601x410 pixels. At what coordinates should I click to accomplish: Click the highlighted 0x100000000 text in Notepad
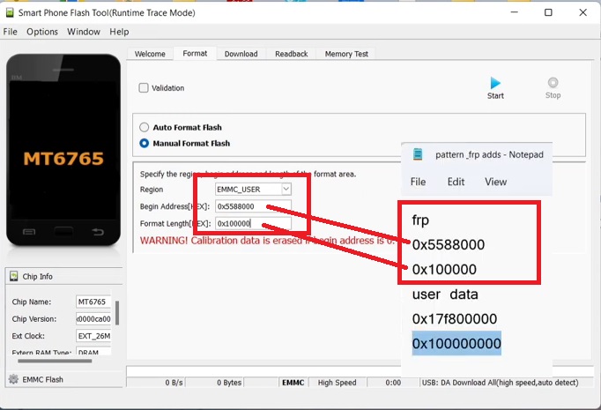click(x=456, y=343)
